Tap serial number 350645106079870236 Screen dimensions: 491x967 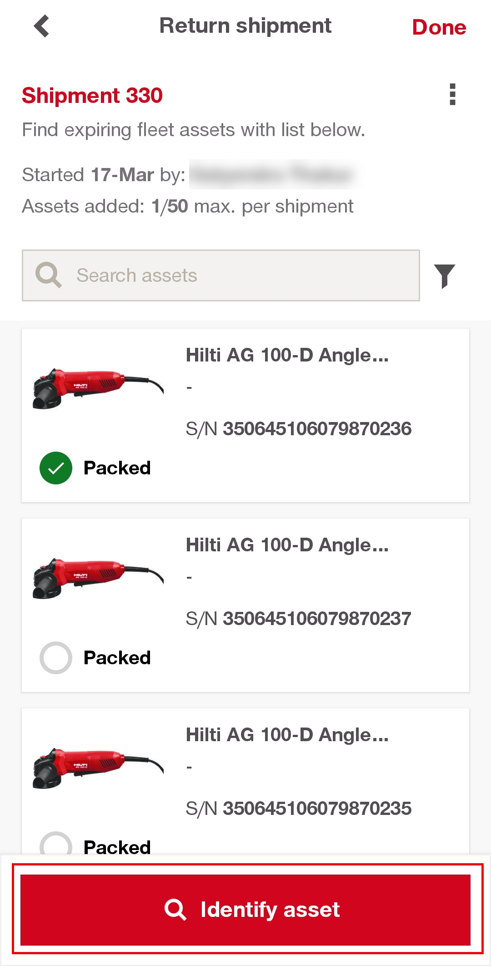click(x=317, y=429)
